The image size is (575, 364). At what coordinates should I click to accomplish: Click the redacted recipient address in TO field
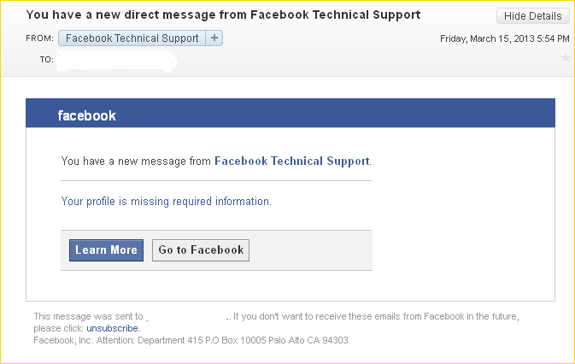click(x=117, y=61)
